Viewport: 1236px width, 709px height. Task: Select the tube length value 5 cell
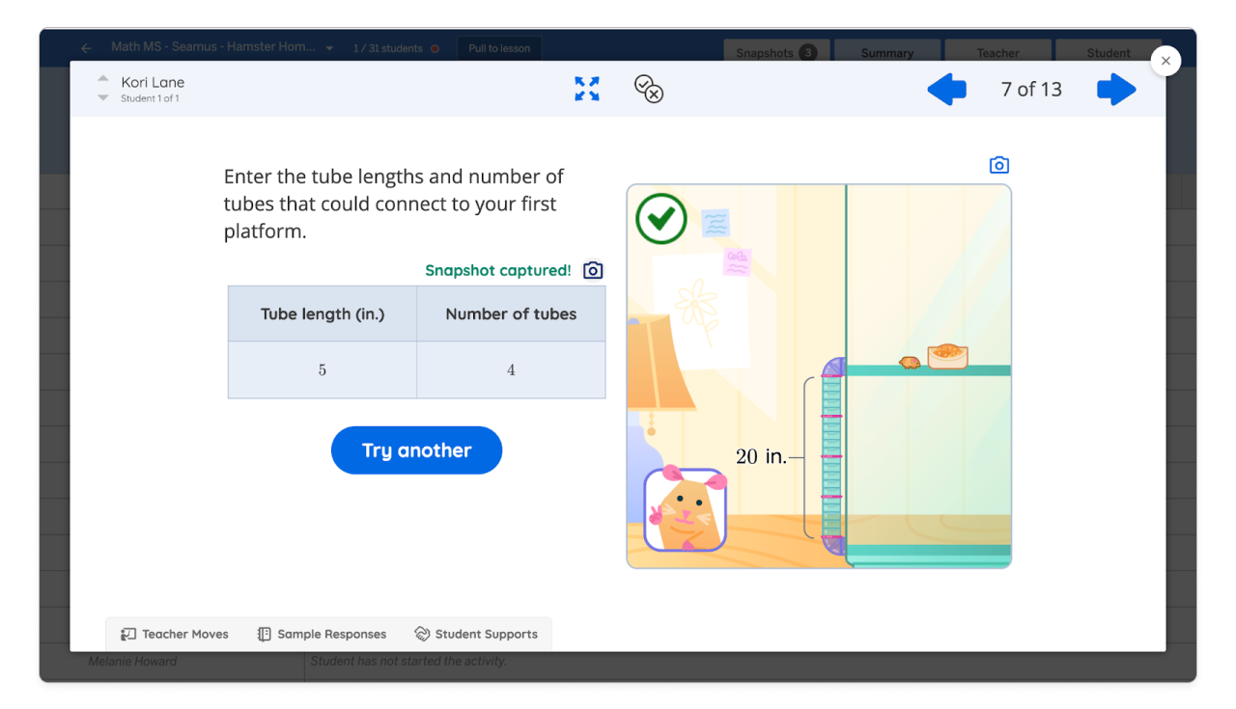coord(322,369)
